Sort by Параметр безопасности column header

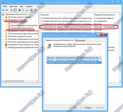104,15
